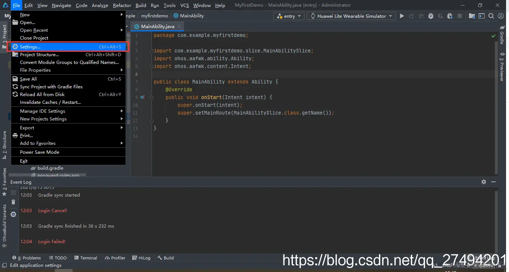
Task: Click the Debug bug icon in toolbar
Action: tap(430, 16)
